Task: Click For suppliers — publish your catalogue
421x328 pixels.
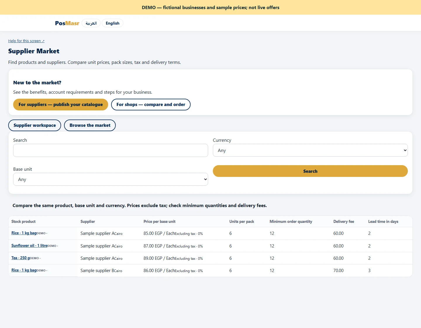Action: (61, 105)
